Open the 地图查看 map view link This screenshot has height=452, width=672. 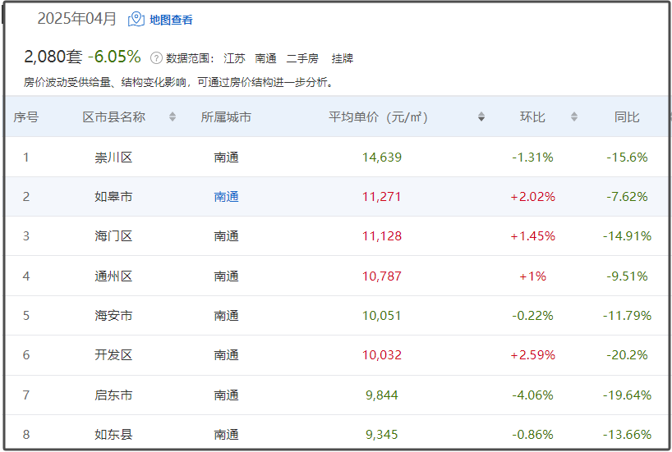point(171,20)
